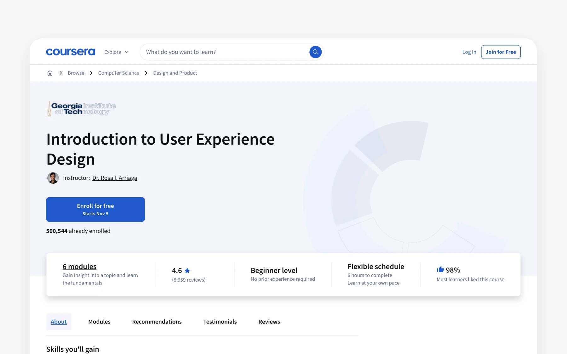567x354 pixels.
Task: Click the 'Introduction to User Experience Design' title
Action: point(160,149)
